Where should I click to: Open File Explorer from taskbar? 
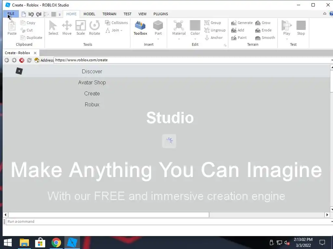[x=24, y=243]
